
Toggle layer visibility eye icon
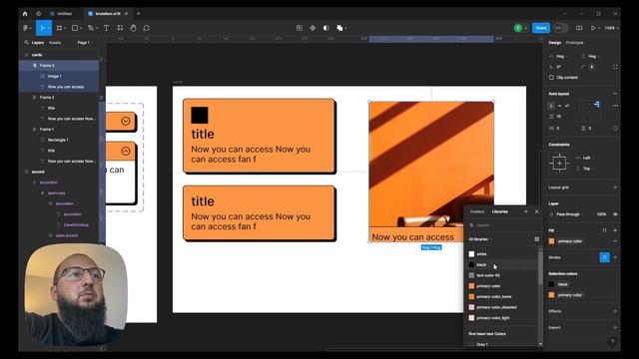(615, 214)
